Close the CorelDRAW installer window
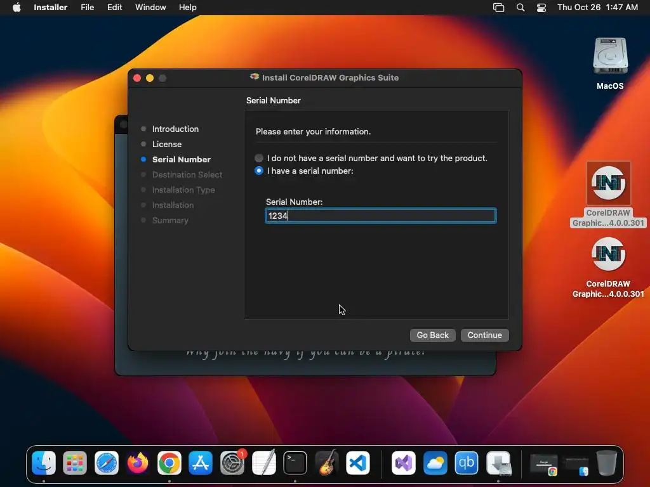This screenshot has width=650, height=487. (x=137, y=78)
